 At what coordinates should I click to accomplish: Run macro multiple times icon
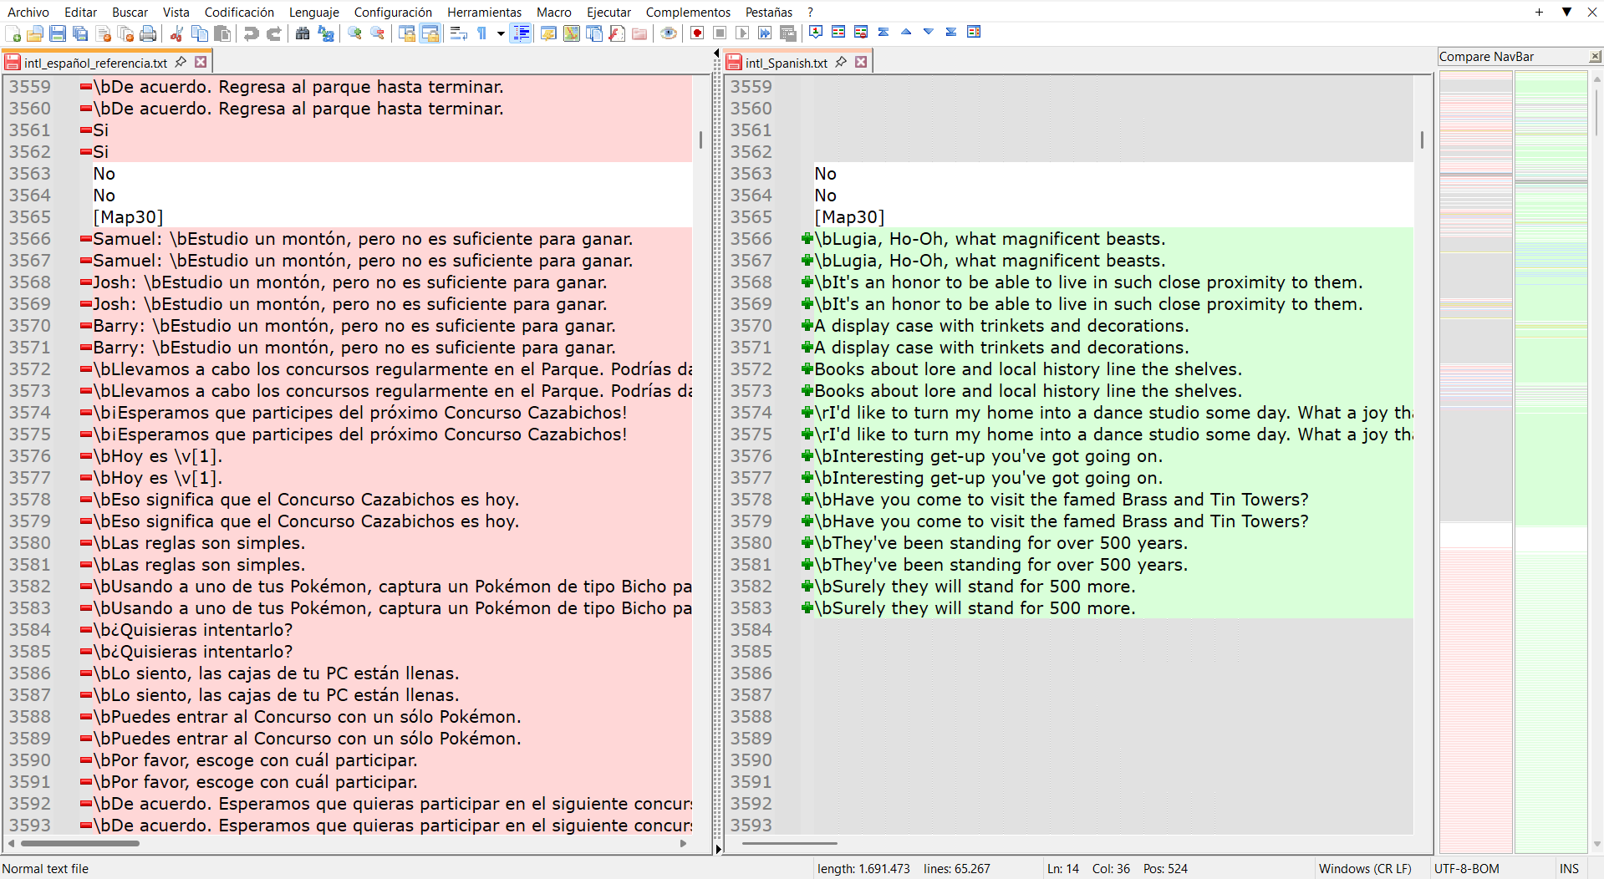tap(765, 33)
